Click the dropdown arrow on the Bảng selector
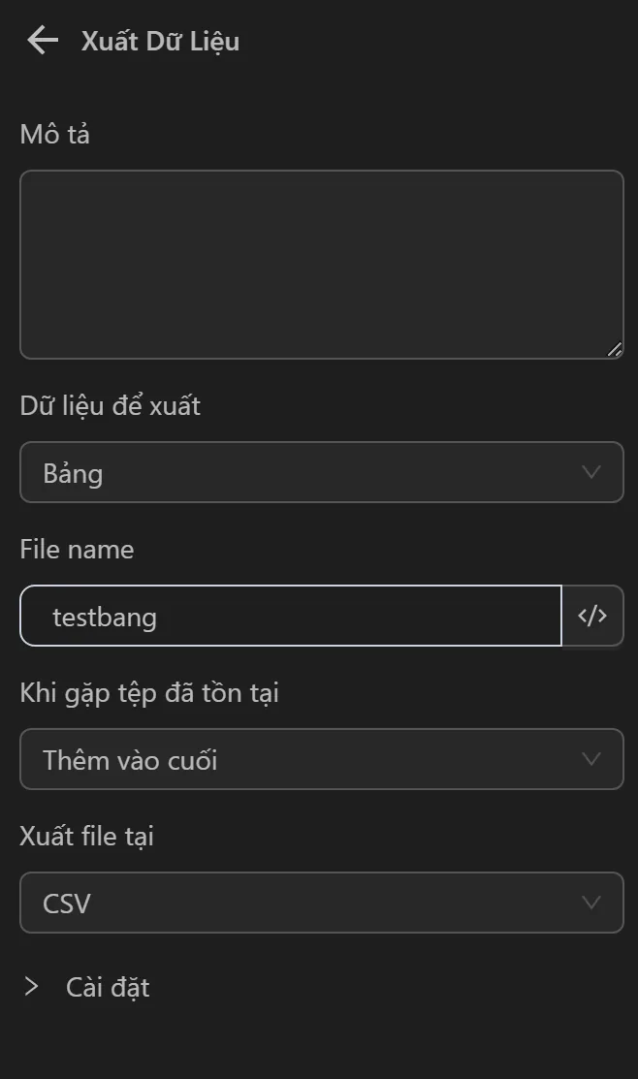Screen dimensions: 638x1079 (591, 472)
